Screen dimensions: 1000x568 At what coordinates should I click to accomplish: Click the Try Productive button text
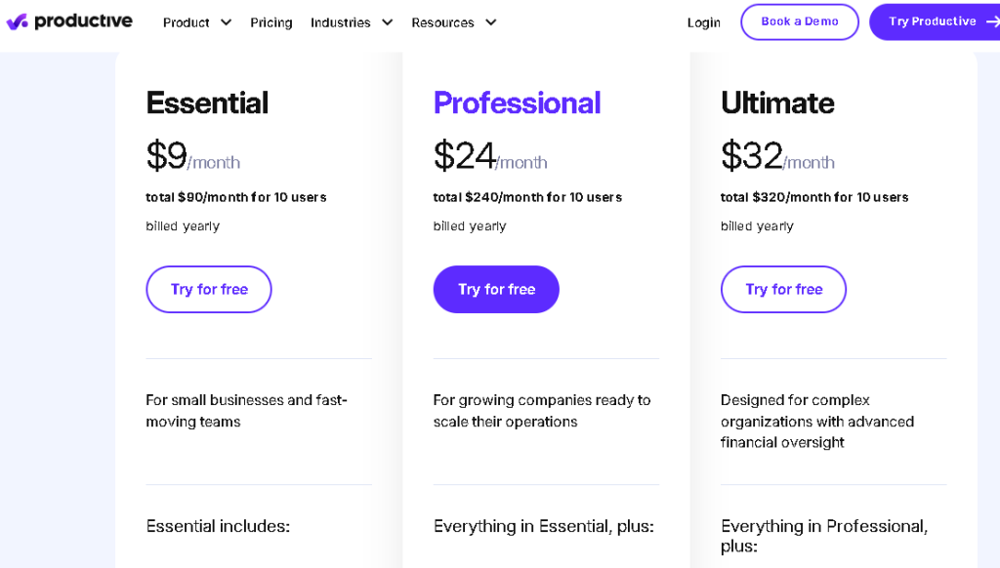(x=932, y=21)
